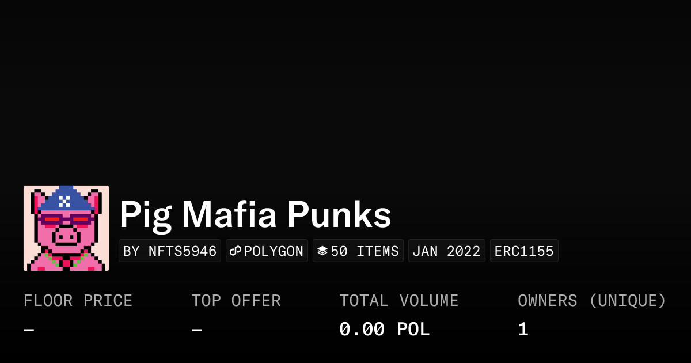The width and height of the screenshot is (691, 363).
Task: Open creator profile BY NFTS5946
Action: [170, 251]
